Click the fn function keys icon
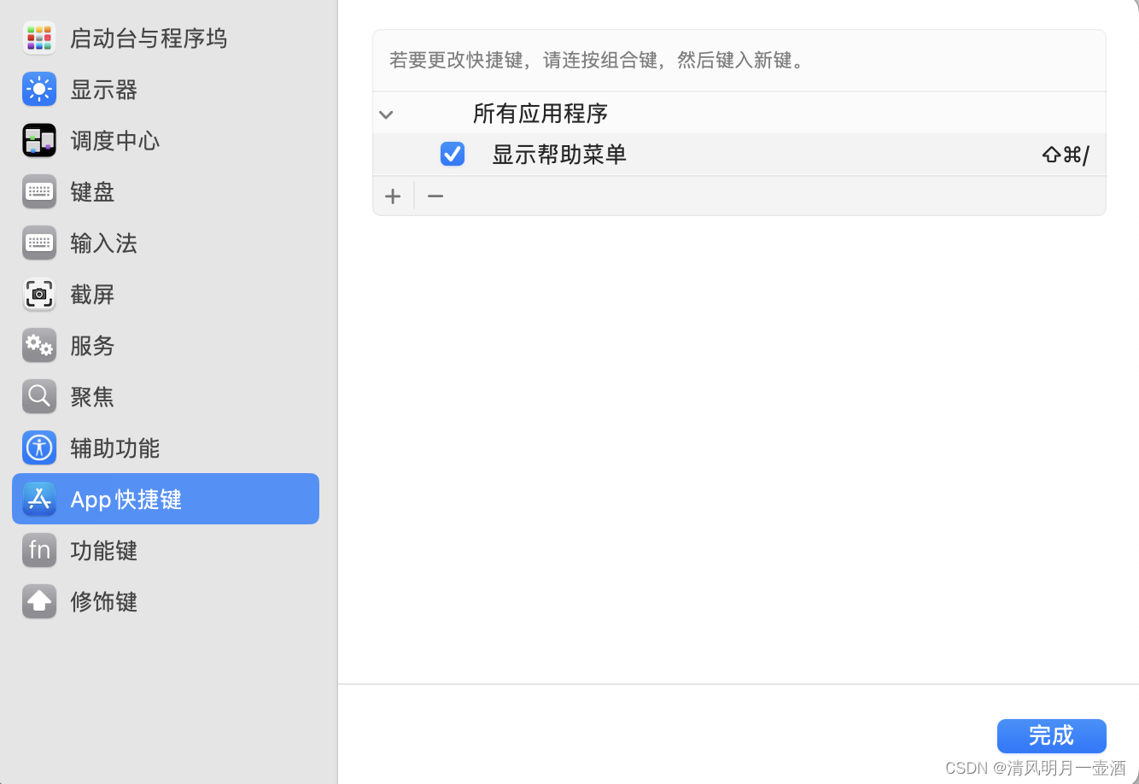The width and height of the screenshot is (1139, 784). [x=39, y=550]
